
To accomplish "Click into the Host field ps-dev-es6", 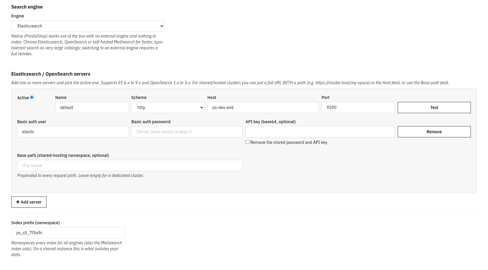I will coord(263,108).
